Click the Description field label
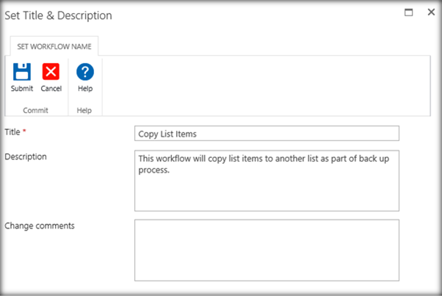Image resolution: width=442 pixels, height=296 pixels. [x=26, y=156]
